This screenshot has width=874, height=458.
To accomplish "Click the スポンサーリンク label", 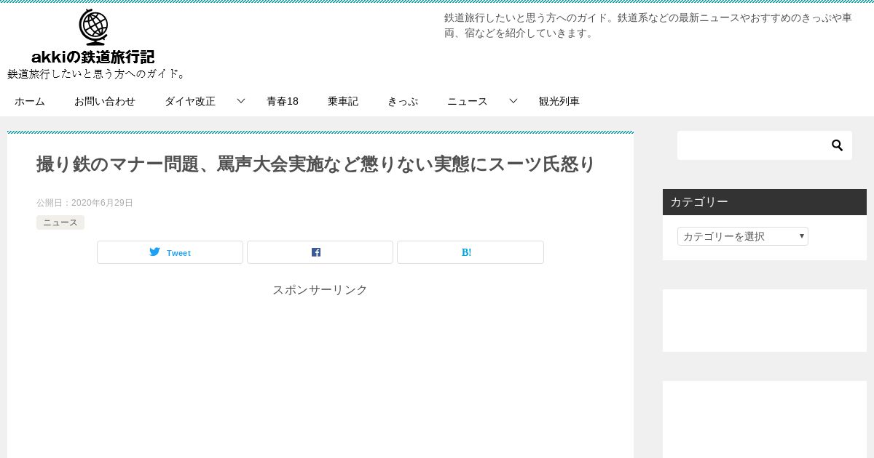I will click(x=320, y=290).
